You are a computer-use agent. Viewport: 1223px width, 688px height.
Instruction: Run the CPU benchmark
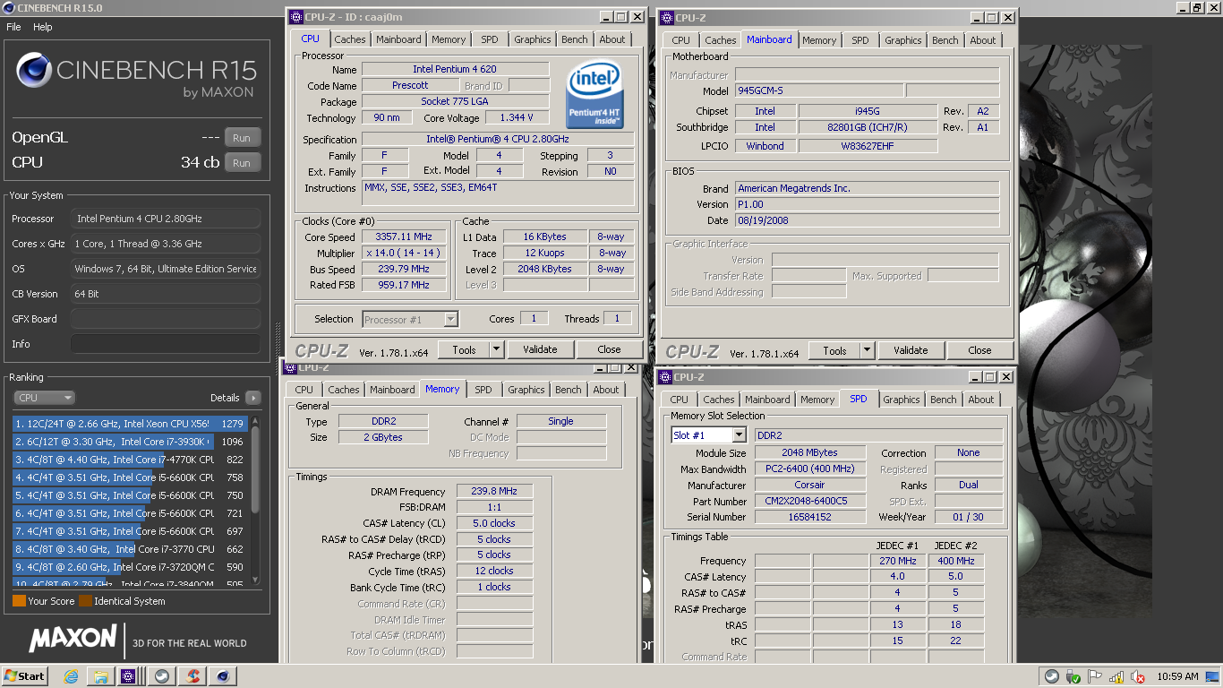point(242,163)
